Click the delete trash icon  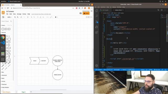point(28,17)
